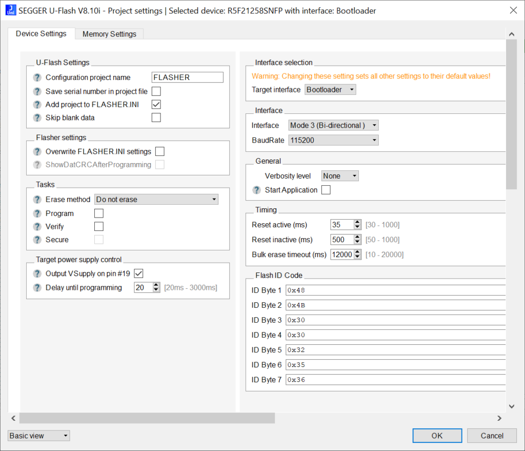Click help icon next to Verify

click(x=37, y=226)
